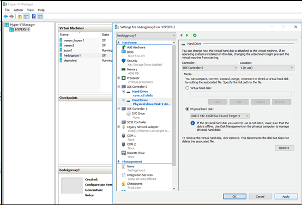Screen dimensions: 302x205
Task: Select IDE Controller 0
Action: pyautogui.click(x=137, y=87)
